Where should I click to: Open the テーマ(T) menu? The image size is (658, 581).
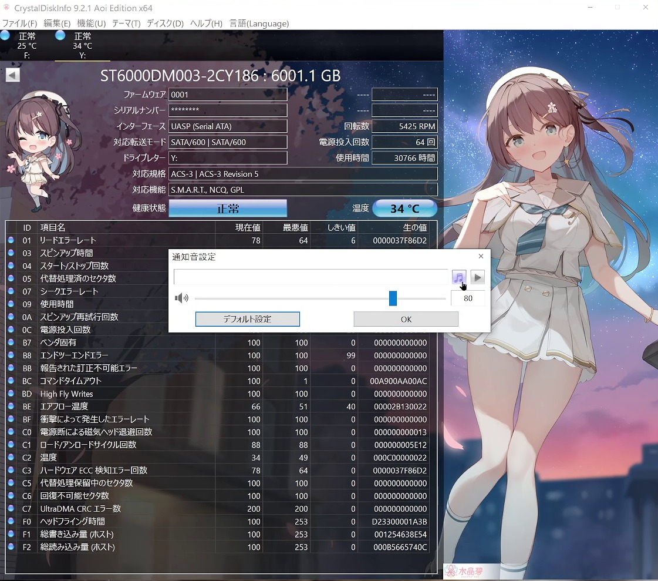[x=126, y=23]
